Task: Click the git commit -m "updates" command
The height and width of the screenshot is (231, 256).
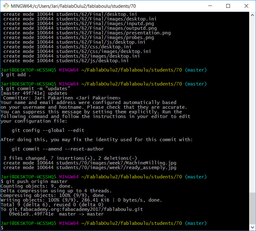Action: pos(35,89)
